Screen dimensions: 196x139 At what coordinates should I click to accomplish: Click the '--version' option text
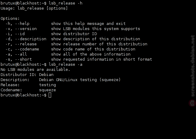26,29
